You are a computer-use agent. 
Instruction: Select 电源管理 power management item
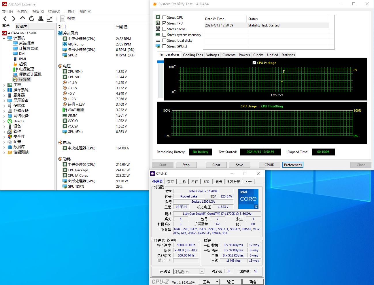click(24, 69)
